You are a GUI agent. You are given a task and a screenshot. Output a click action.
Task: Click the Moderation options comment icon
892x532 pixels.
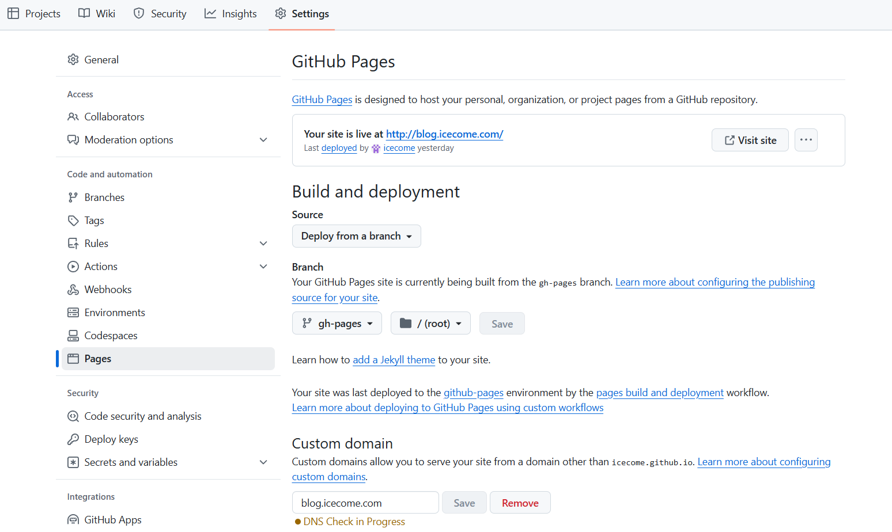click(73, 140)
